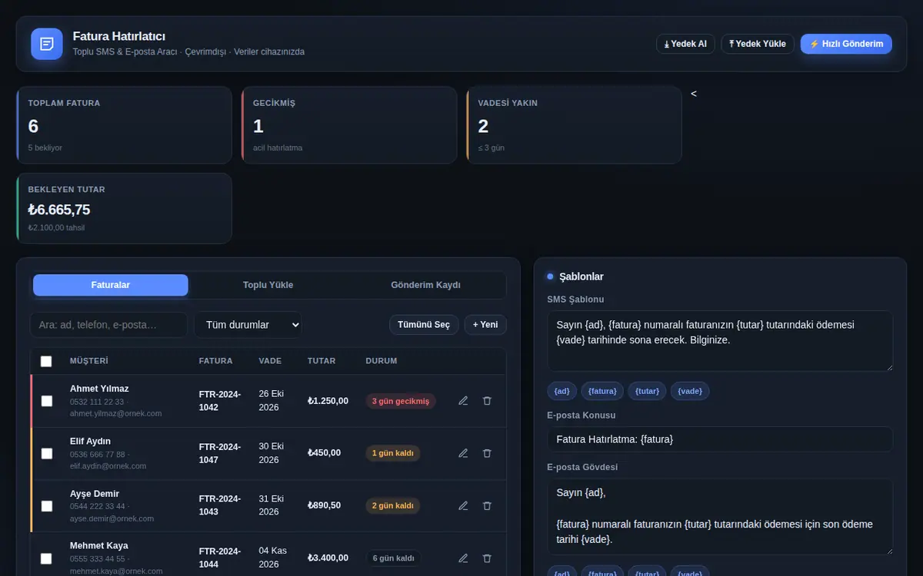
Task: Click the Bekleyen Tutar stat card
Action: click(124, 208)
